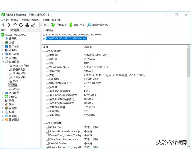The width and height of the screenshot is (191, 149).
Task: Select 操作系统 Windows logo icon
Action: tap(7, 46)
